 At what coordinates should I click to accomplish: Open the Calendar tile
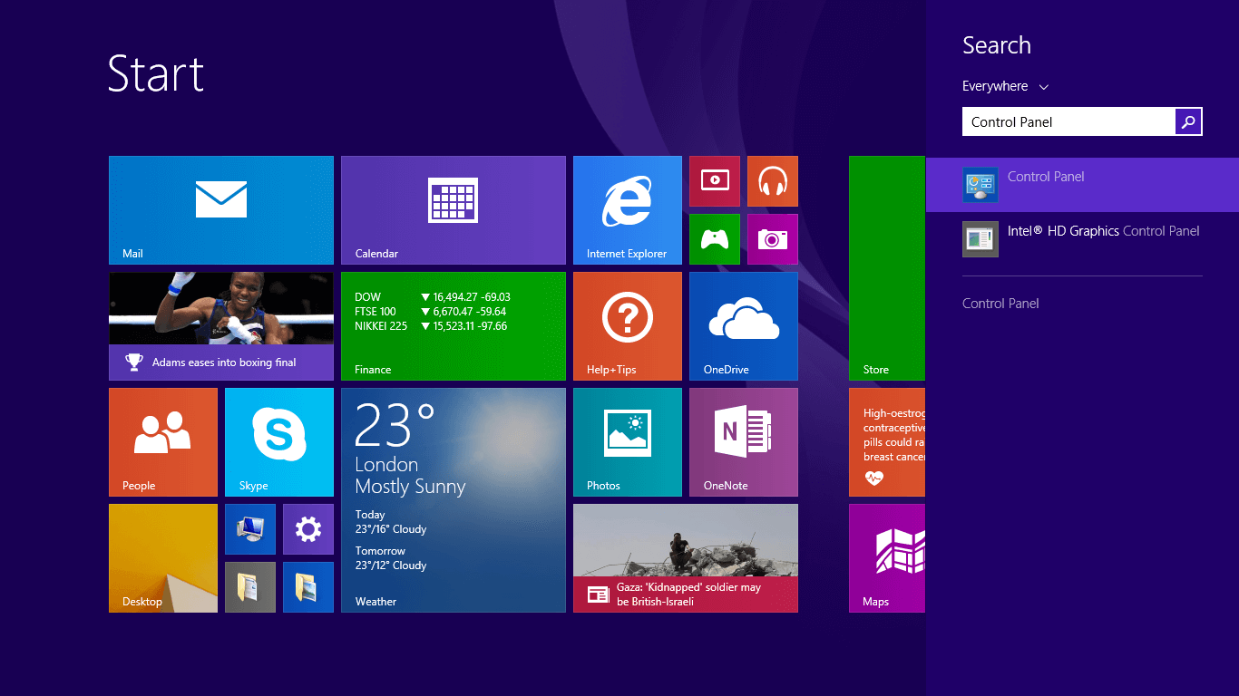(x=454, y=210)
